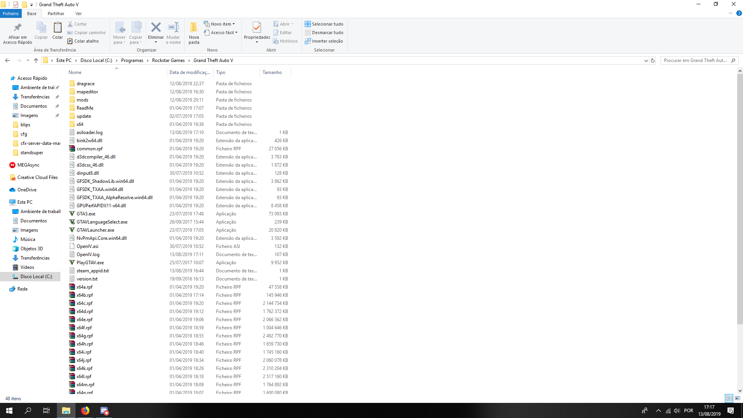The image size is (743, 418).
Task: Click Afixar em Acesso Rápido pin icon
Action: tap(17, 28)
